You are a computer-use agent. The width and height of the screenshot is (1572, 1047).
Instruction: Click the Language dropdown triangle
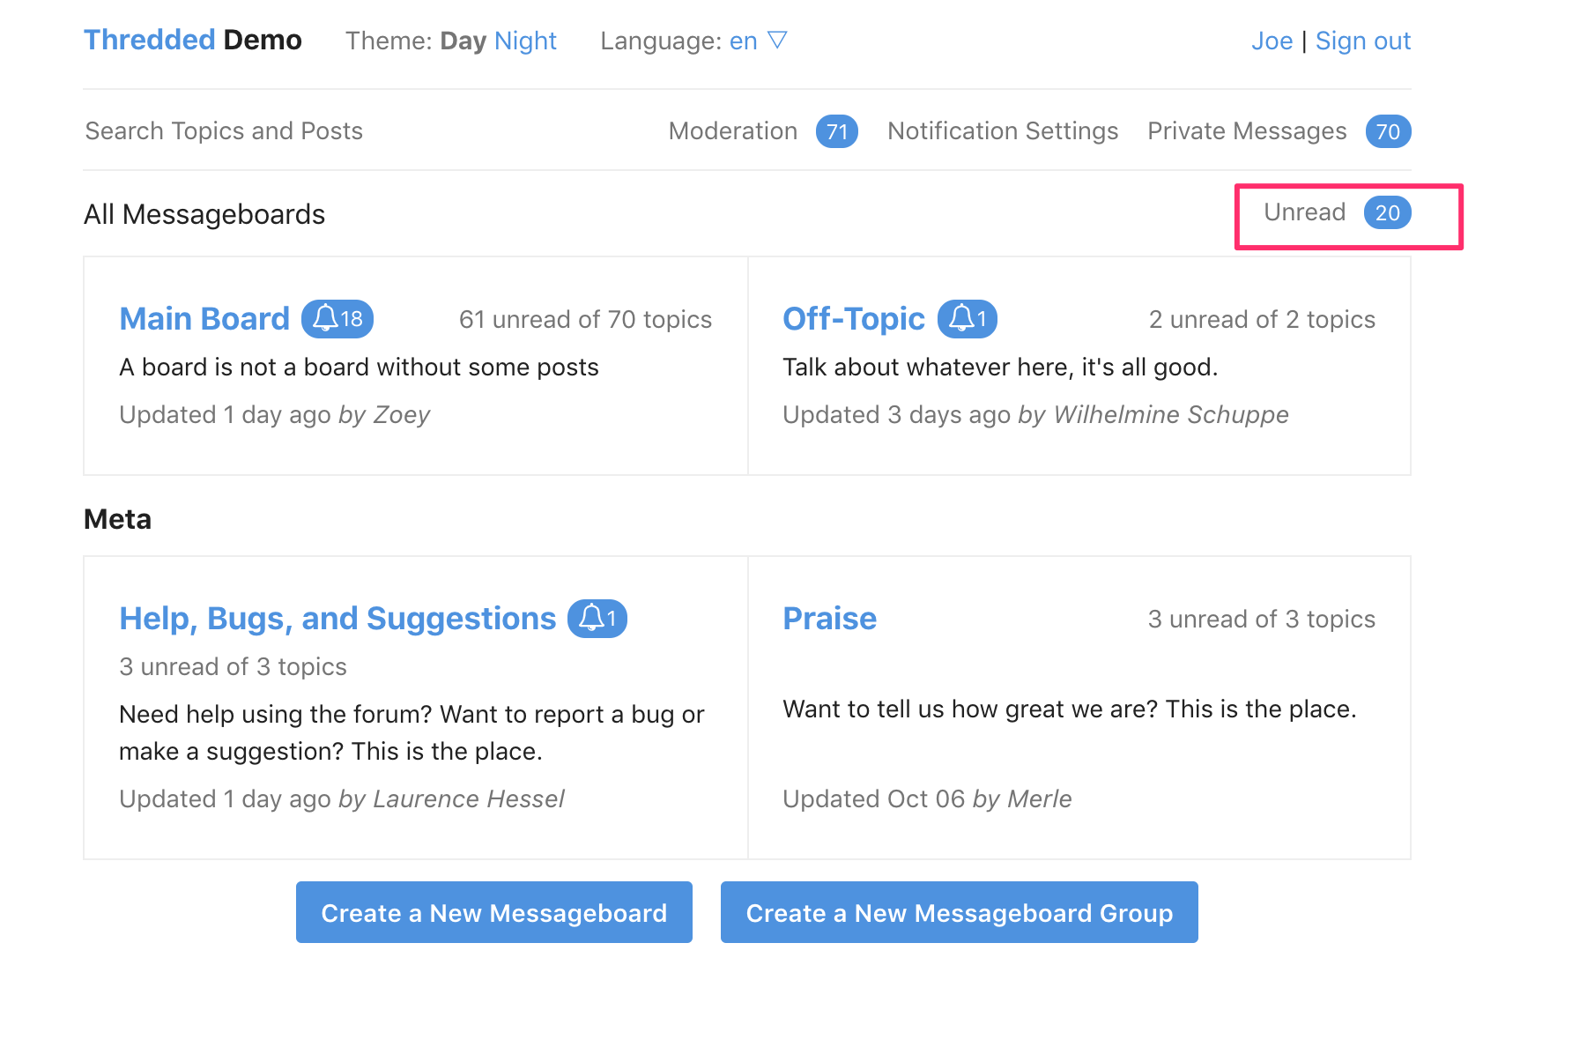pyautogui.click(x=777, y=39)
